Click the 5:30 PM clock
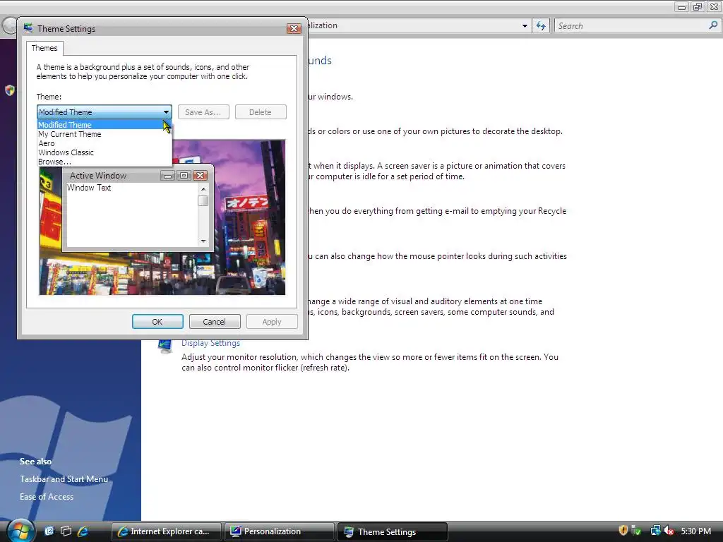This screenshot has width=723, height=542. click(x=695, y=531)
